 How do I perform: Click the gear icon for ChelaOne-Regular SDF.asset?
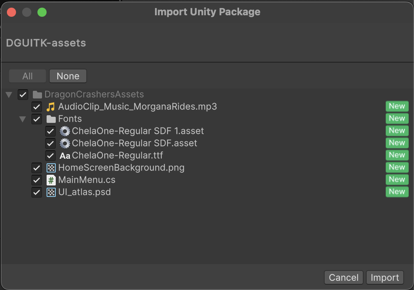(65, 143)
